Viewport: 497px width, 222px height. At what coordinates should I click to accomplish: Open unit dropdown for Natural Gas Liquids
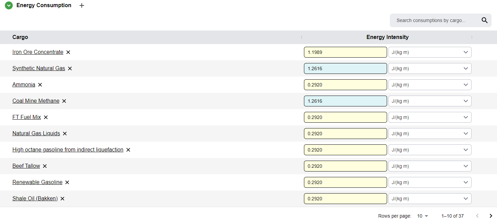pyautogui.click(x=430, y=134)
